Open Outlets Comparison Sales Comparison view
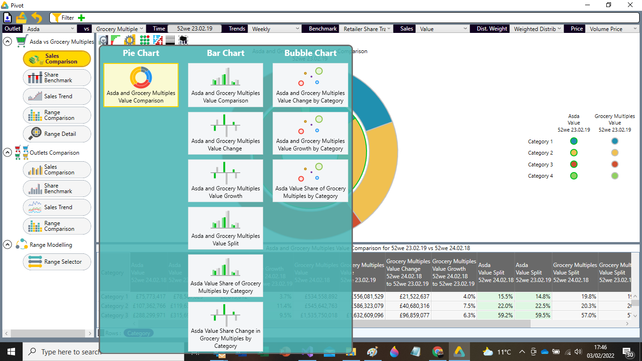642x361 pixels. pos(57,170)
